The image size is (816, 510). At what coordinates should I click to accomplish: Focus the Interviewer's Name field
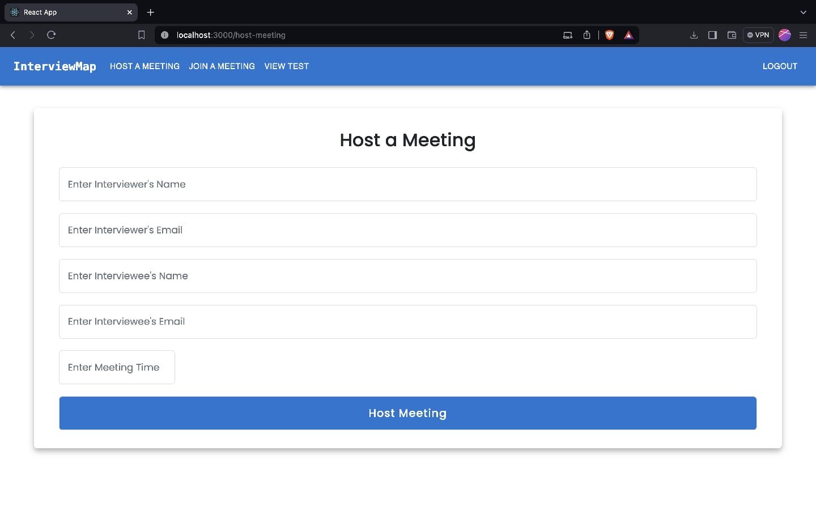pos(408,184)
